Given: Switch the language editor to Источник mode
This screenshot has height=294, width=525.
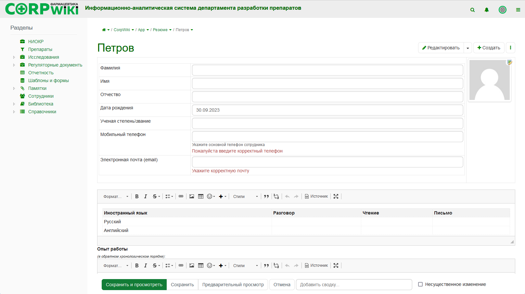Looking at the screenshot, I should coord(316,196).
